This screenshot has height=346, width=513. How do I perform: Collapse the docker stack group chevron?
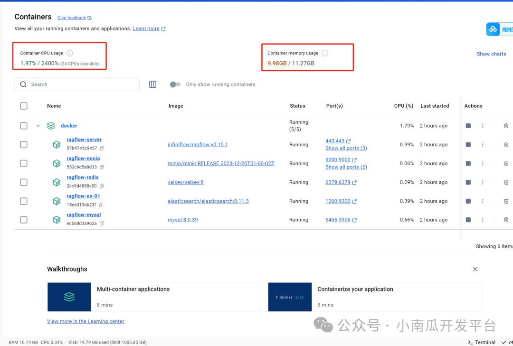point(38,126)
